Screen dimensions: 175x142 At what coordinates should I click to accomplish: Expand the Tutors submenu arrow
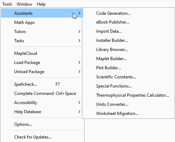[x=79, y=32]
